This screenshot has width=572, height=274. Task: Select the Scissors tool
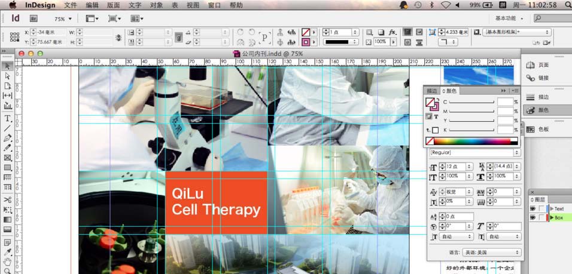click(x=7, y=200)
